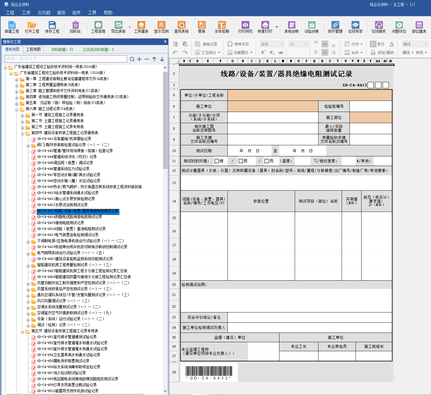The height and width of the screenshot is (395, 431).
Task: Open the 工程 menu
Action: click(x=10, y=13)
